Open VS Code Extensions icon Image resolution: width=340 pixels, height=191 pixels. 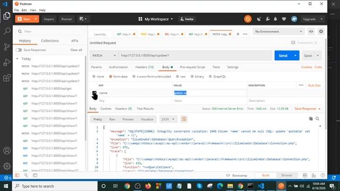[7, 78]
